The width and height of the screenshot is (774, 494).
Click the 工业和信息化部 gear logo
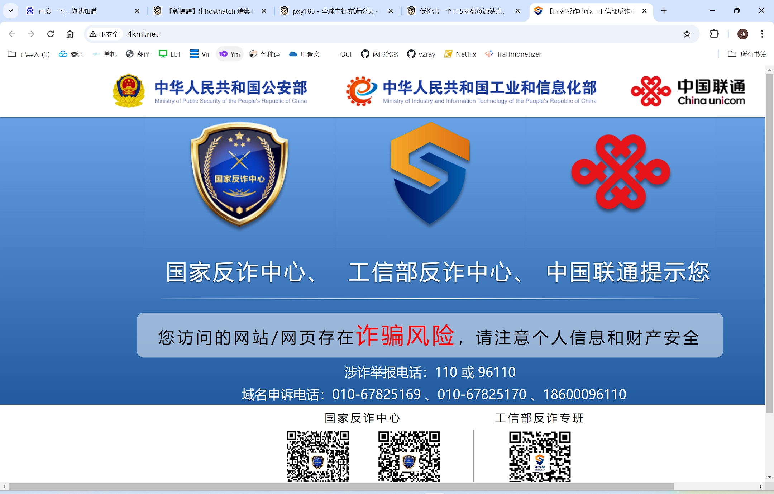[x=361, y=91]
